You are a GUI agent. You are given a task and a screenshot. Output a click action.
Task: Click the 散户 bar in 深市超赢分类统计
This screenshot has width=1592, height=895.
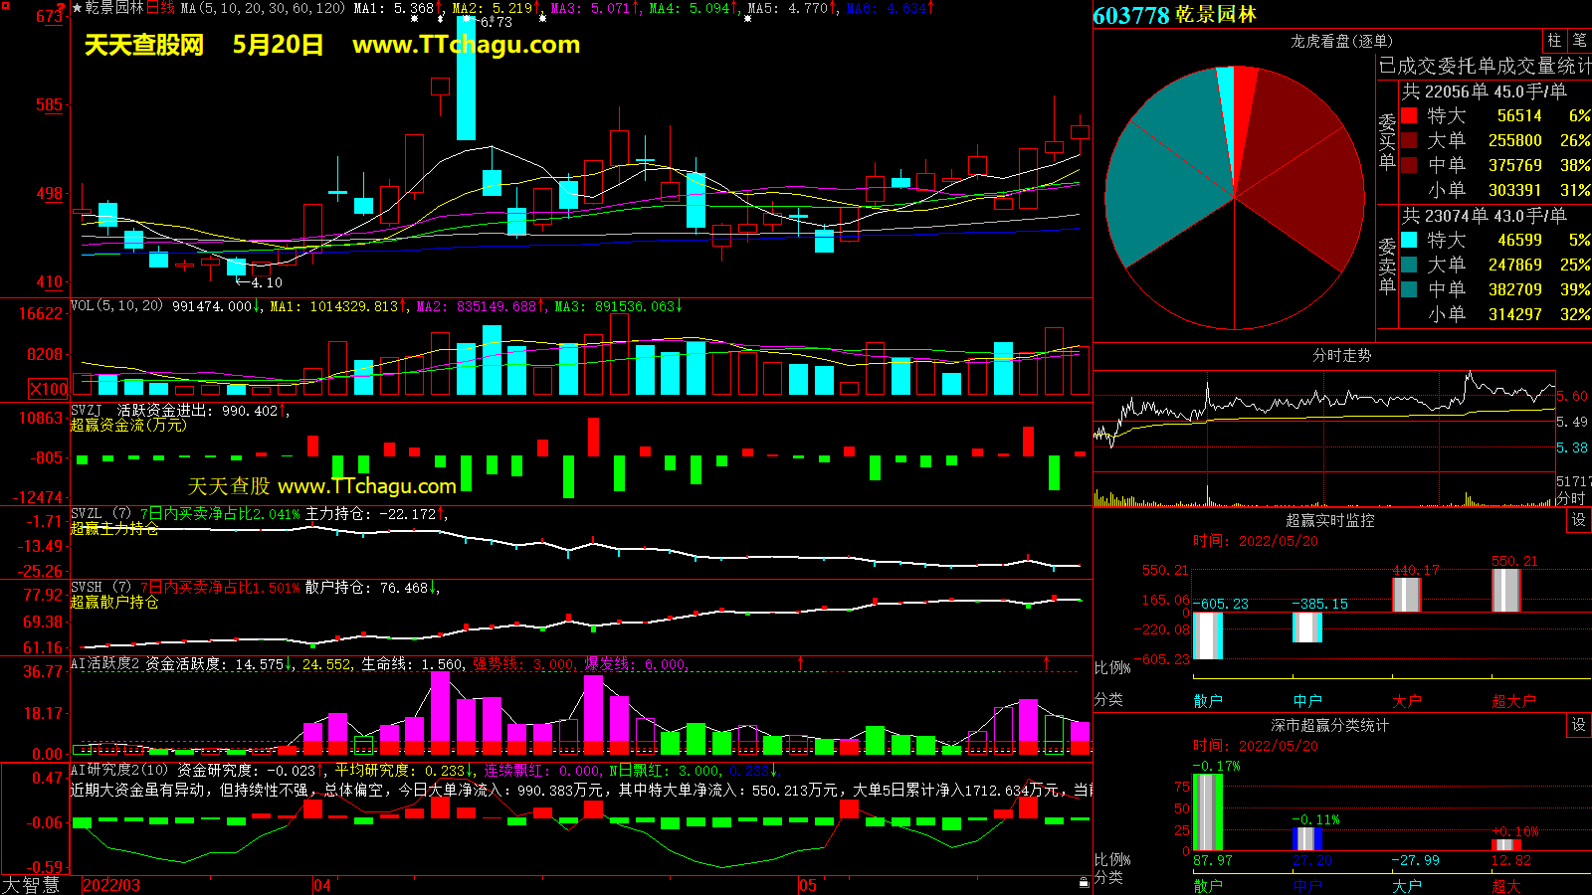tap(1207, 811)
